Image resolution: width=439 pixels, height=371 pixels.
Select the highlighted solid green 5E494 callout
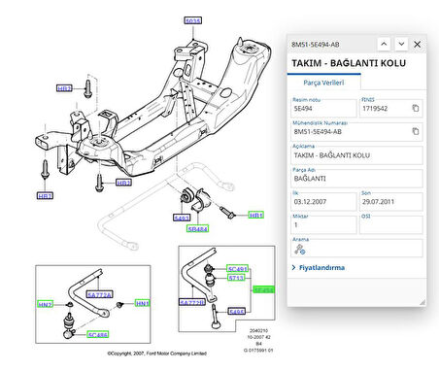263,289
